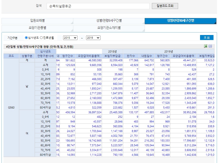The image size is (218, 163).
Task: Go to the 요양기관종별 tab
Action: [37, 28]
